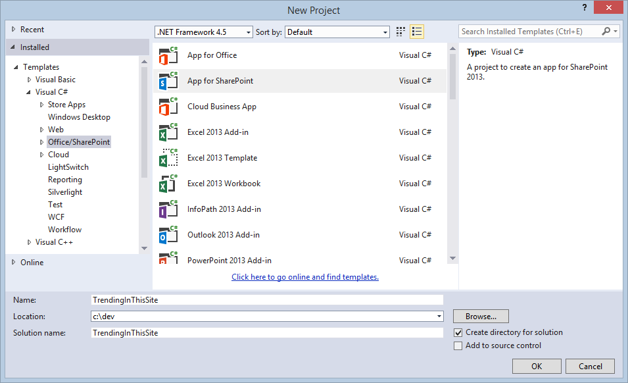Click the tree panel scrollbar thumb
This screenshot has height=383, width=628.
[x=144, y=122]
